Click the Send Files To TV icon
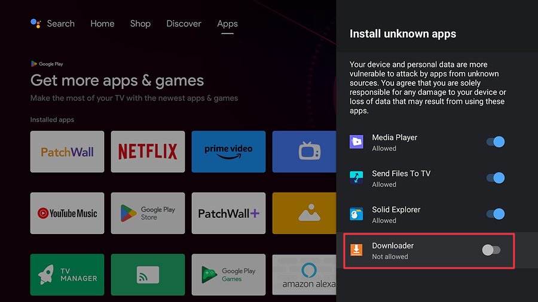The image size is (538, 302). coord(356,178)
